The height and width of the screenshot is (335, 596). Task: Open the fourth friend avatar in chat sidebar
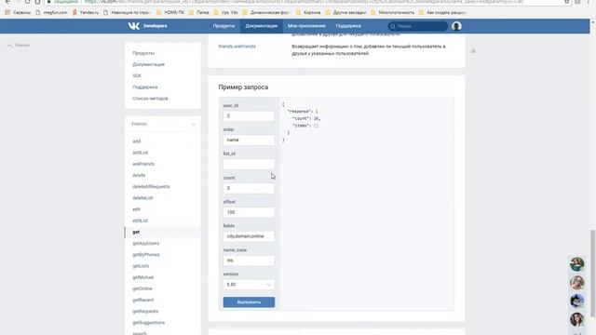[576, 319]
